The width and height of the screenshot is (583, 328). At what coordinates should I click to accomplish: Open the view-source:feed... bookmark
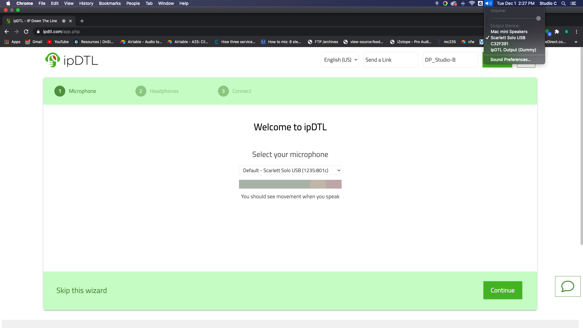pyautogui.click(x=363, y=42)
